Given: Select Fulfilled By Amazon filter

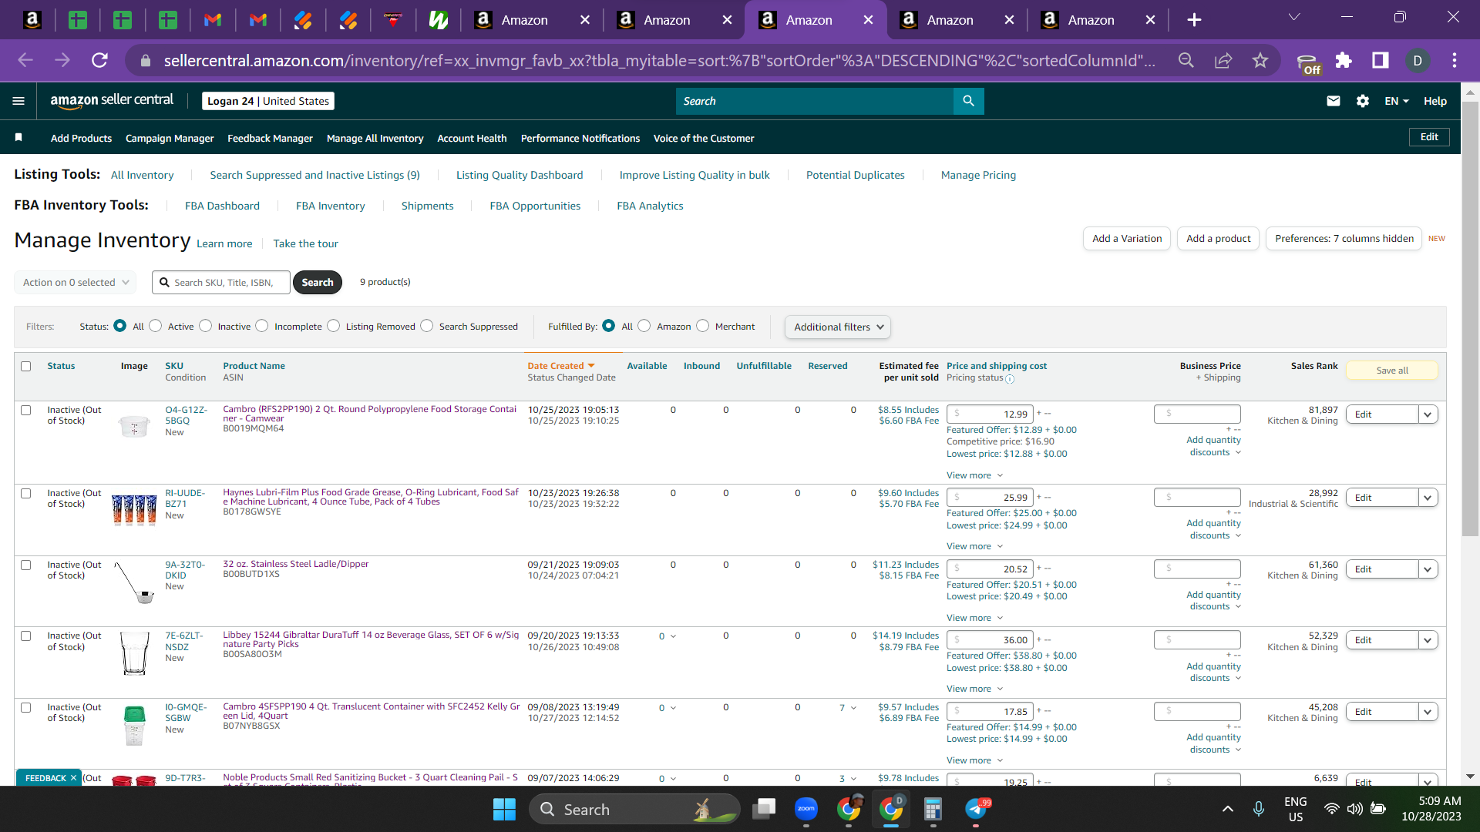Looking at the screenshot, I should [644, 326].
